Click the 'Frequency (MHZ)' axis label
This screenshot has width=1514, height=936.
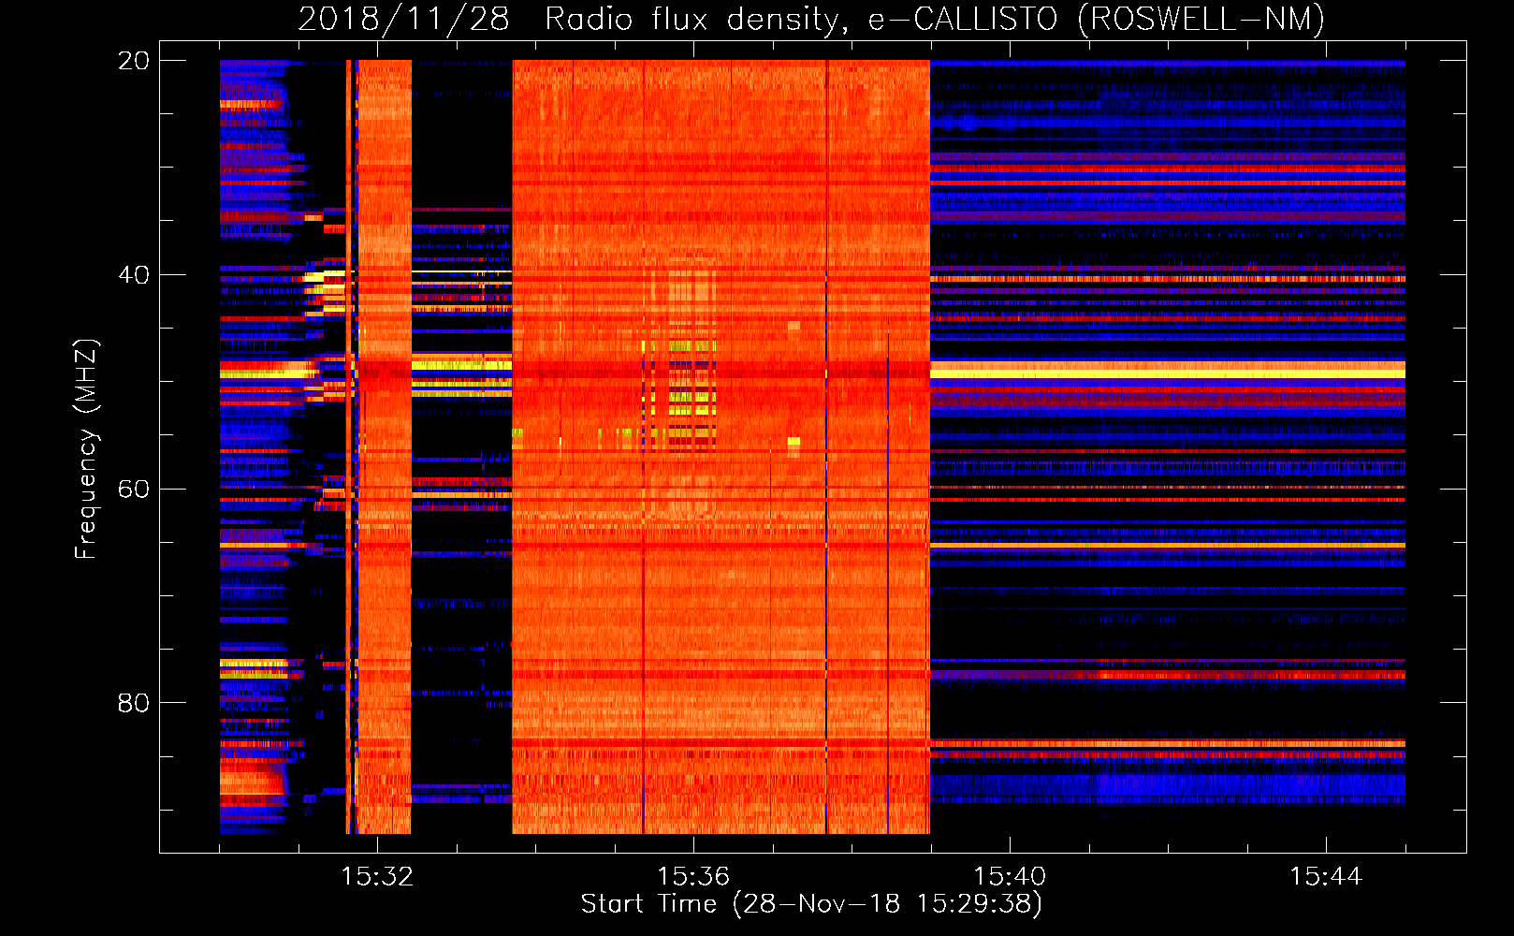[x=86, y=449]
